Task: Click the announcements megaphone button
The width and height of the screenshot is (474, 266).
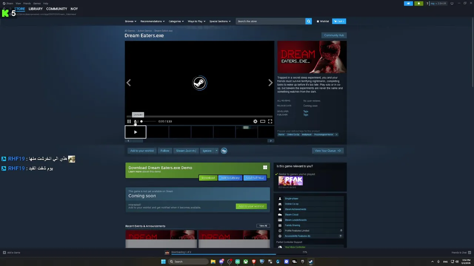Action: 408,3
